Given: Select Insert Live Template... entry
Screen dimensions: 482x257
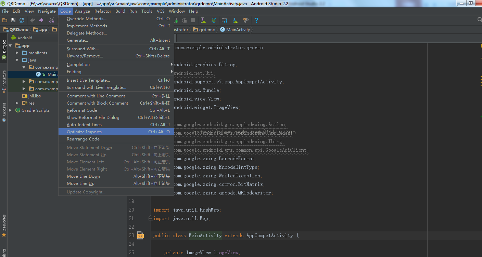Looking at the screenshot, I should point(116,80).
